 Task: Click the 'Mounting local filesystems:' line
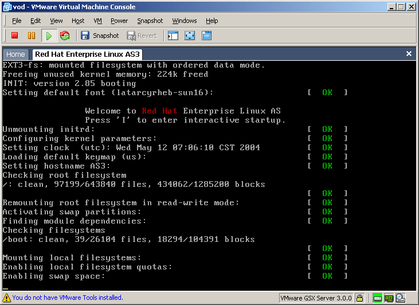(x=72, y=258)
